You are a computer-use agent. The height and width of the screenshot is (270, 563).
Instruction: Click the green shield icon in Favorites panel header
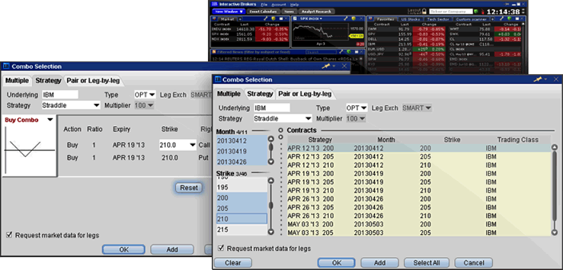[509, 19]
